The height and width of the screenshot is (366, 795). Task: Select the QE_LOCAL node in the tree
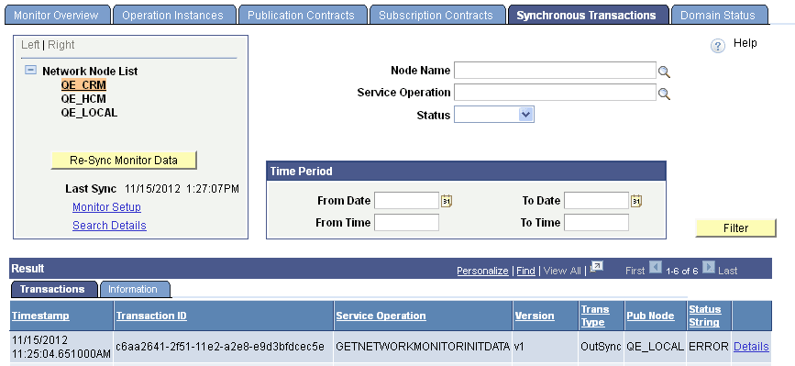tap(89, 113)
